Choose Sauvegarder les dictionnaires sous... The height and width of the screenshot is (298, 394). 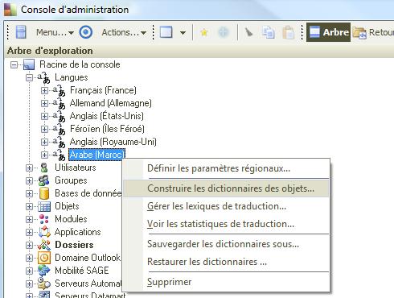227,244
